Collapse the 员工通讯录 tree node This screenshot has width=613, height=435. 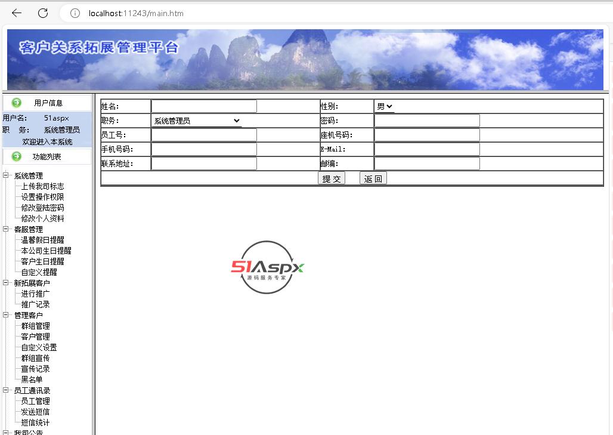tap(5, 390)
